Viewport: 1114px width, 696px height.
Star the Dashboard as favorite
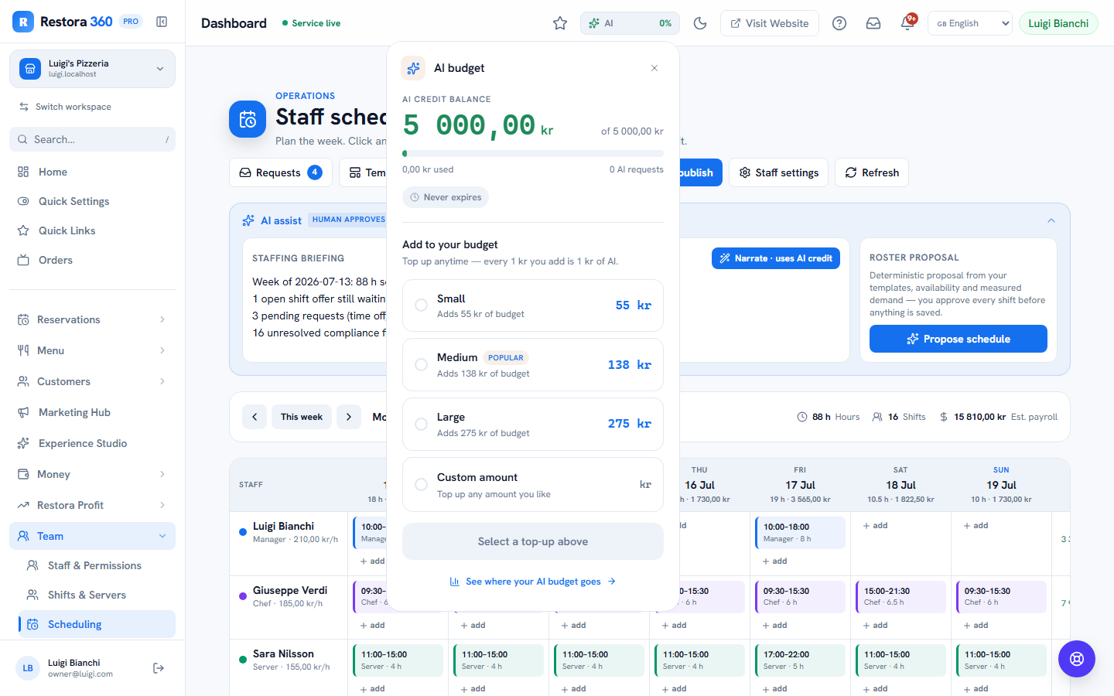coord(560,23)
